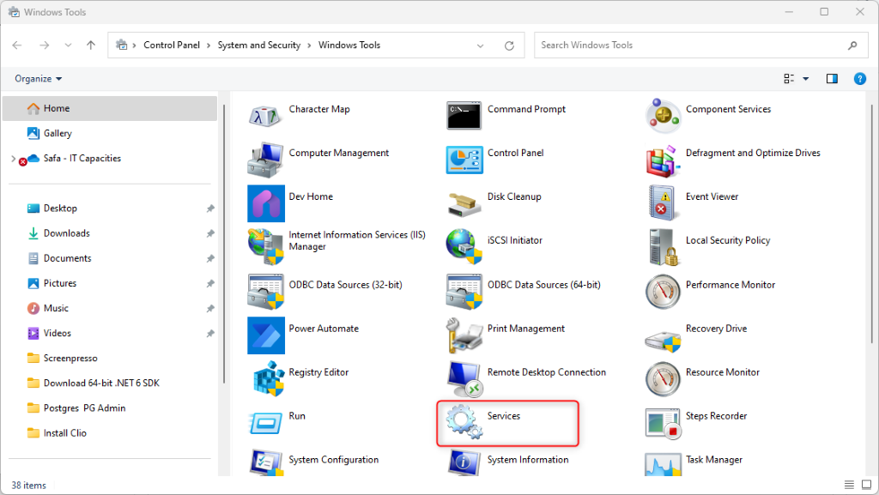Launch Command Prompt icon

464,115
